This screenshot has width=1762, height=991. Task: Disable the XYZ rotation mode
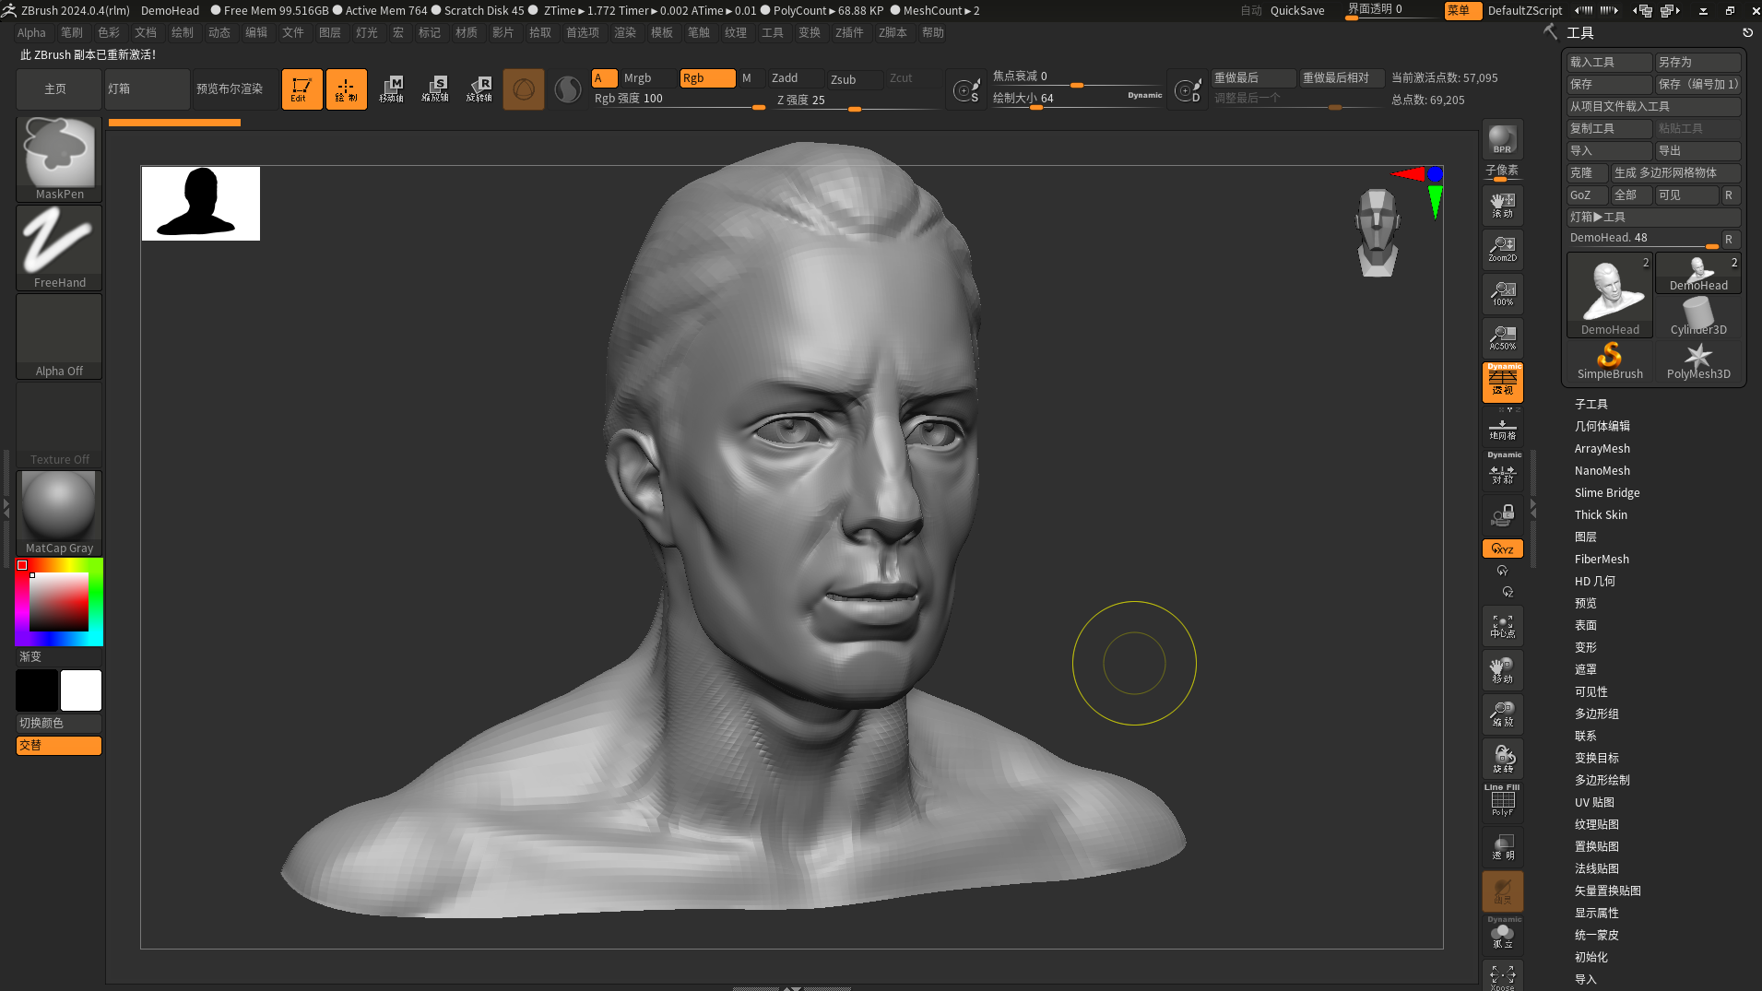(x=1502, y=549)
